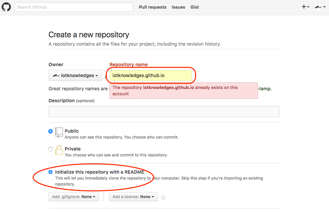Select the Private radio button
329x212 pixels.
[x=50, y=149]
